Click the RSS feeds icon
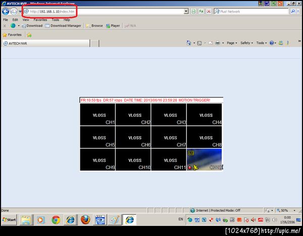This screenshot has height=236, width=303. (199, 43)
